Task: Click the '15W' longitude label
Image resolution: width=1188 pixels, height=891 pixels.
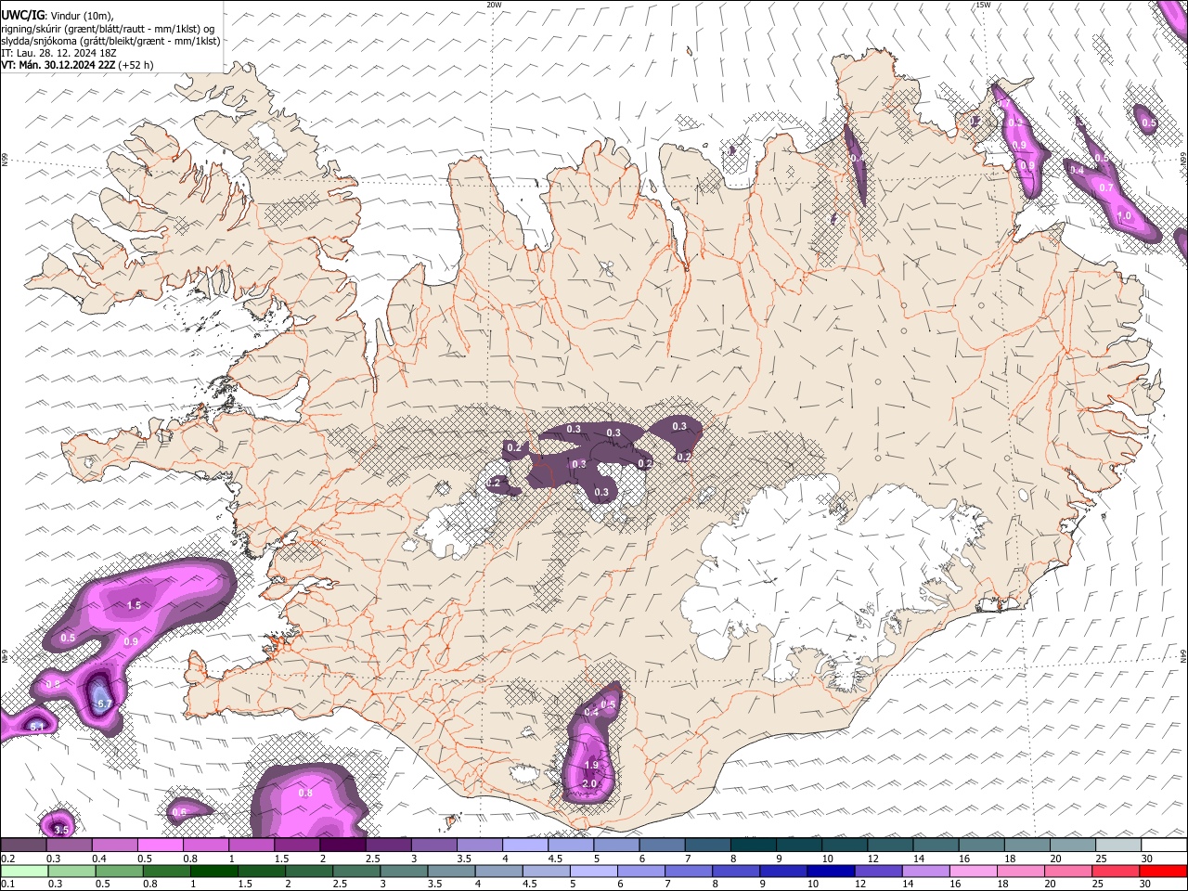Action: click(983, 5)
